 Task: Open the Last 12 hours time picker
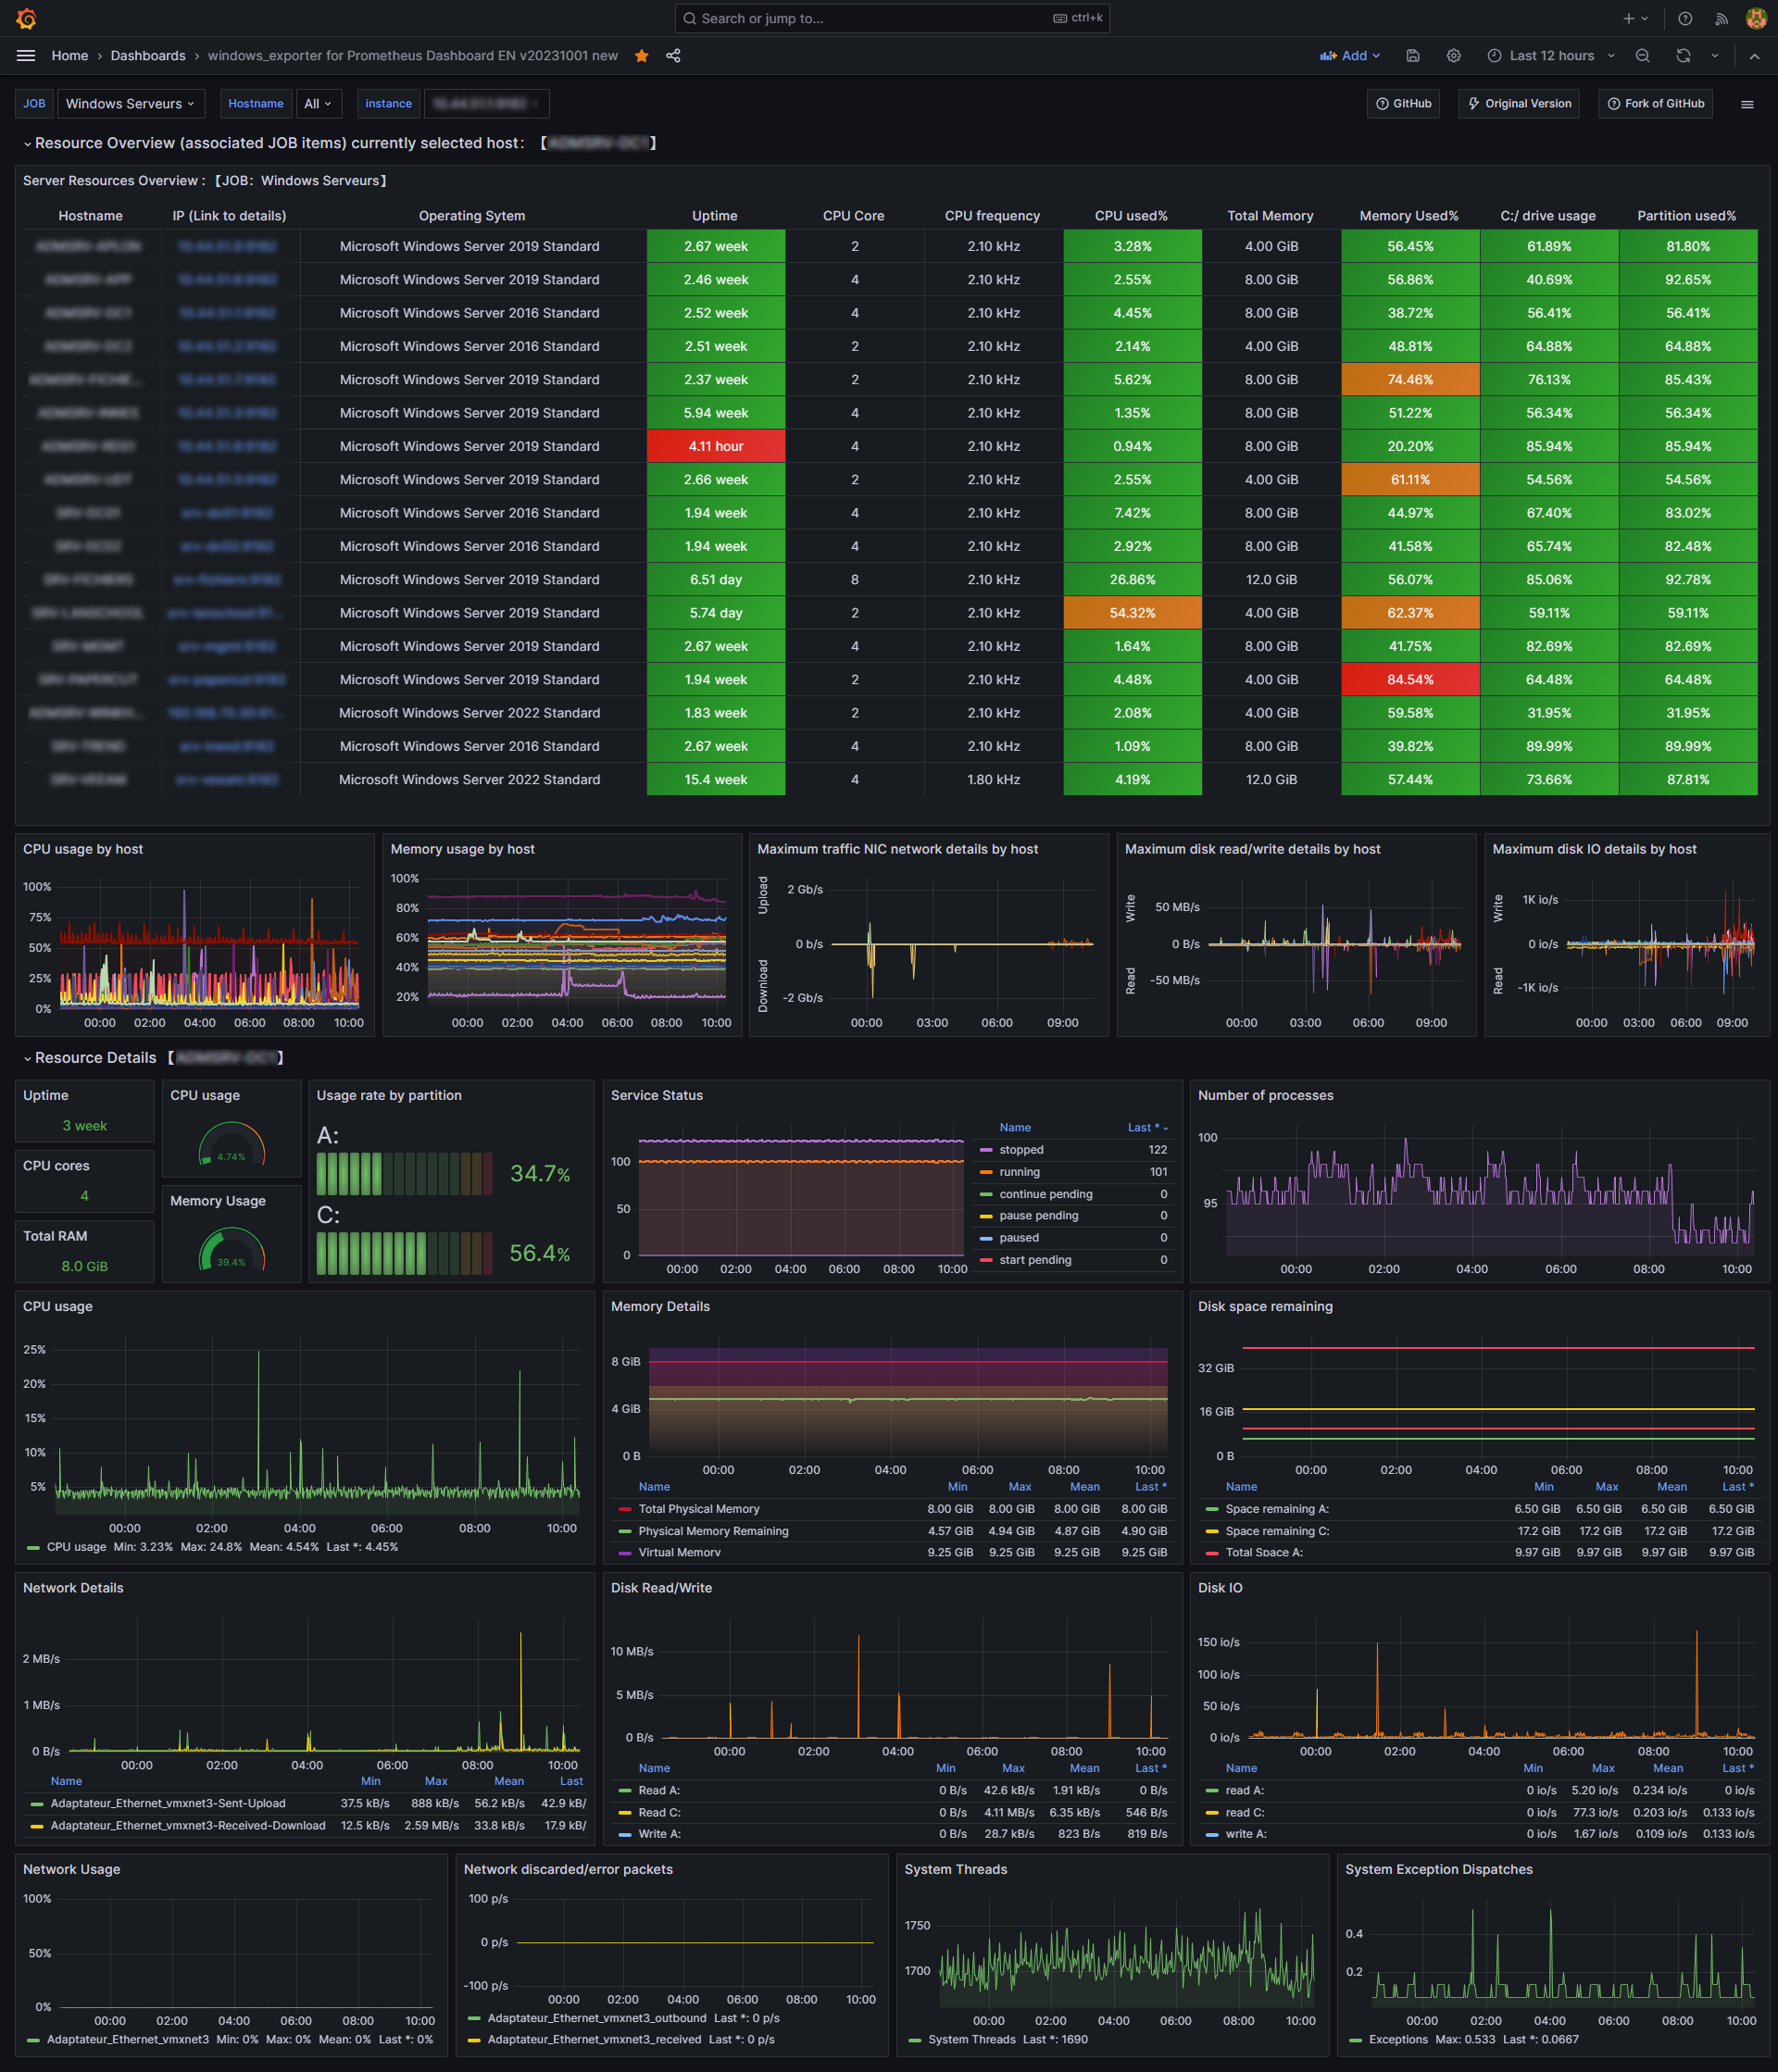point(1550,56)
